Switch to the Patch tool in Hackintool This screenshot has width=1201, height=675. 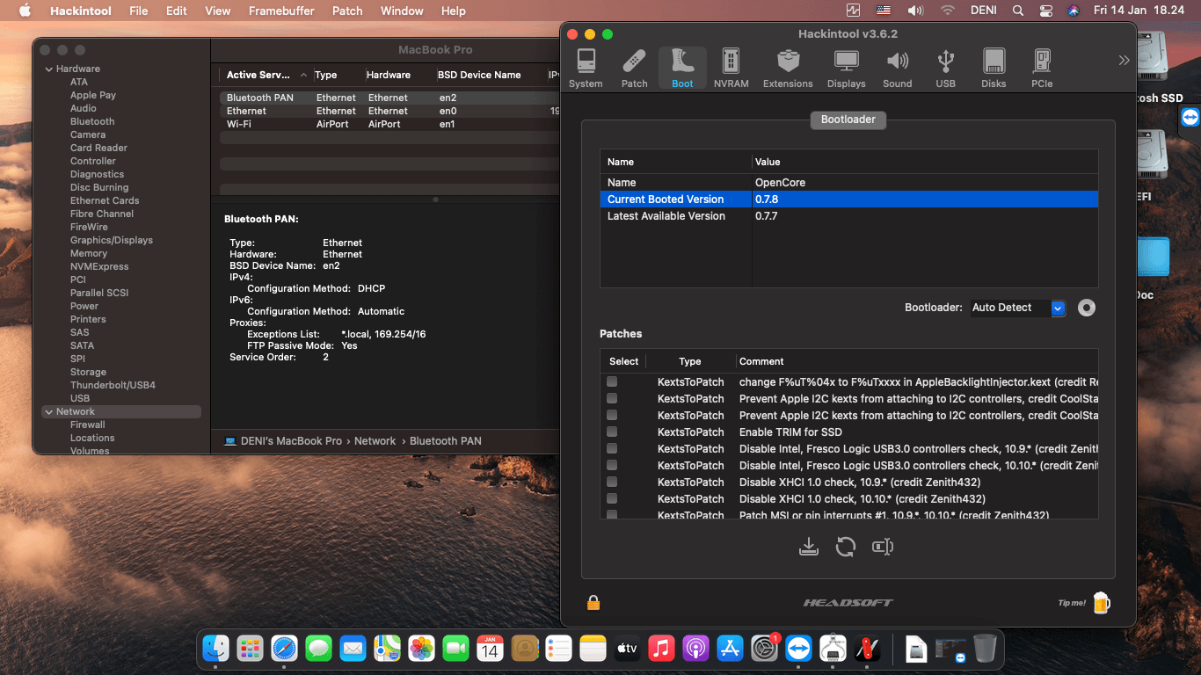(634, 69)
